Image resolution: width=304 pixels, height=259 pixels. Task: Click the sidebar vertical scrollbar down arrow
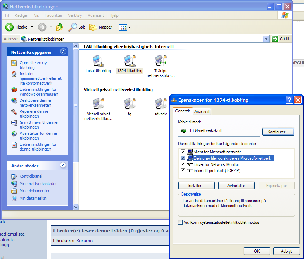pos(76,207)
